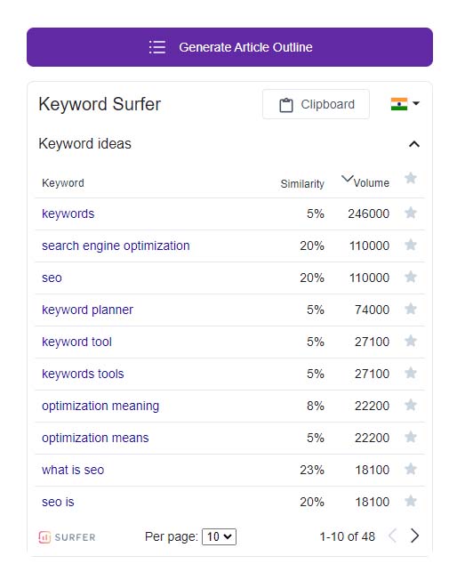Star the 'keywords' row
Screen dimensions: 457x580
coord(411,213)
